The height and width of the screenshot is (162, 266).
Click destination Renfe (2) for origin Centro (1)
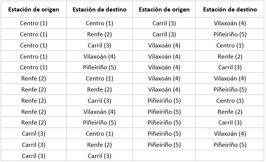point(100,34)
